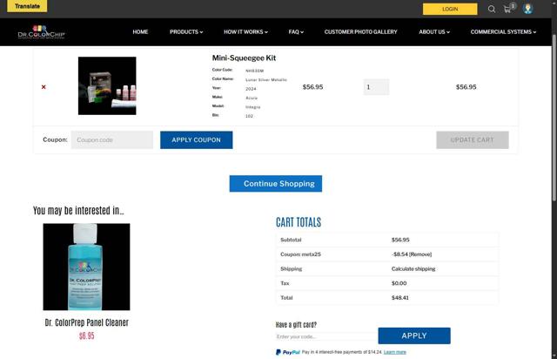Expand the FAQ dropdown menu
557x359 pixels.
click(x=296, y=31)
